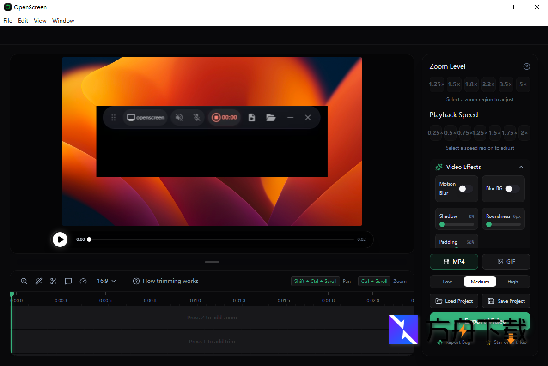Collapse the Video Effects section

[x=521, y=167]
